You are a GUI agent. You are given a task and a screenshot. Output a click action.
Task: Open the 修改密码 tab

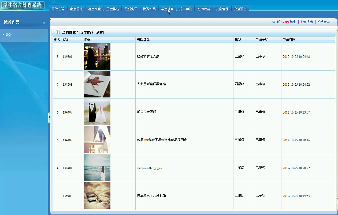58,9
